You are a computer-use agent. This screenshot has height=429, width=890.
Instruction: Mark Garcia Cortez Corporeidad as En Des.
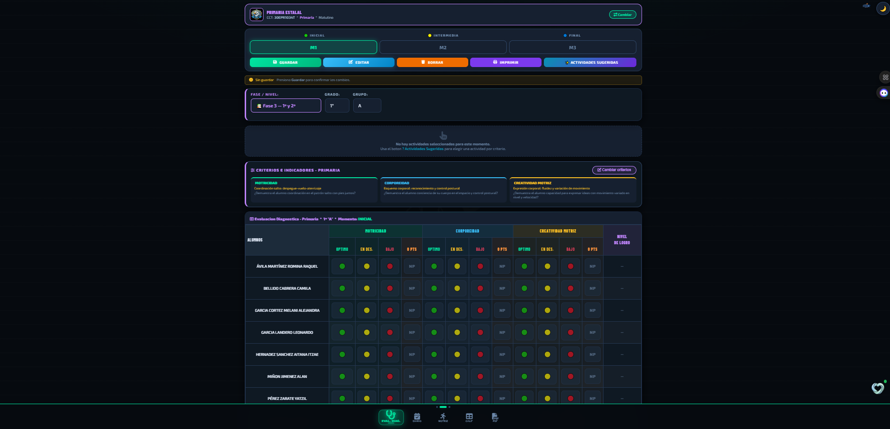click(x=457, y=310)
